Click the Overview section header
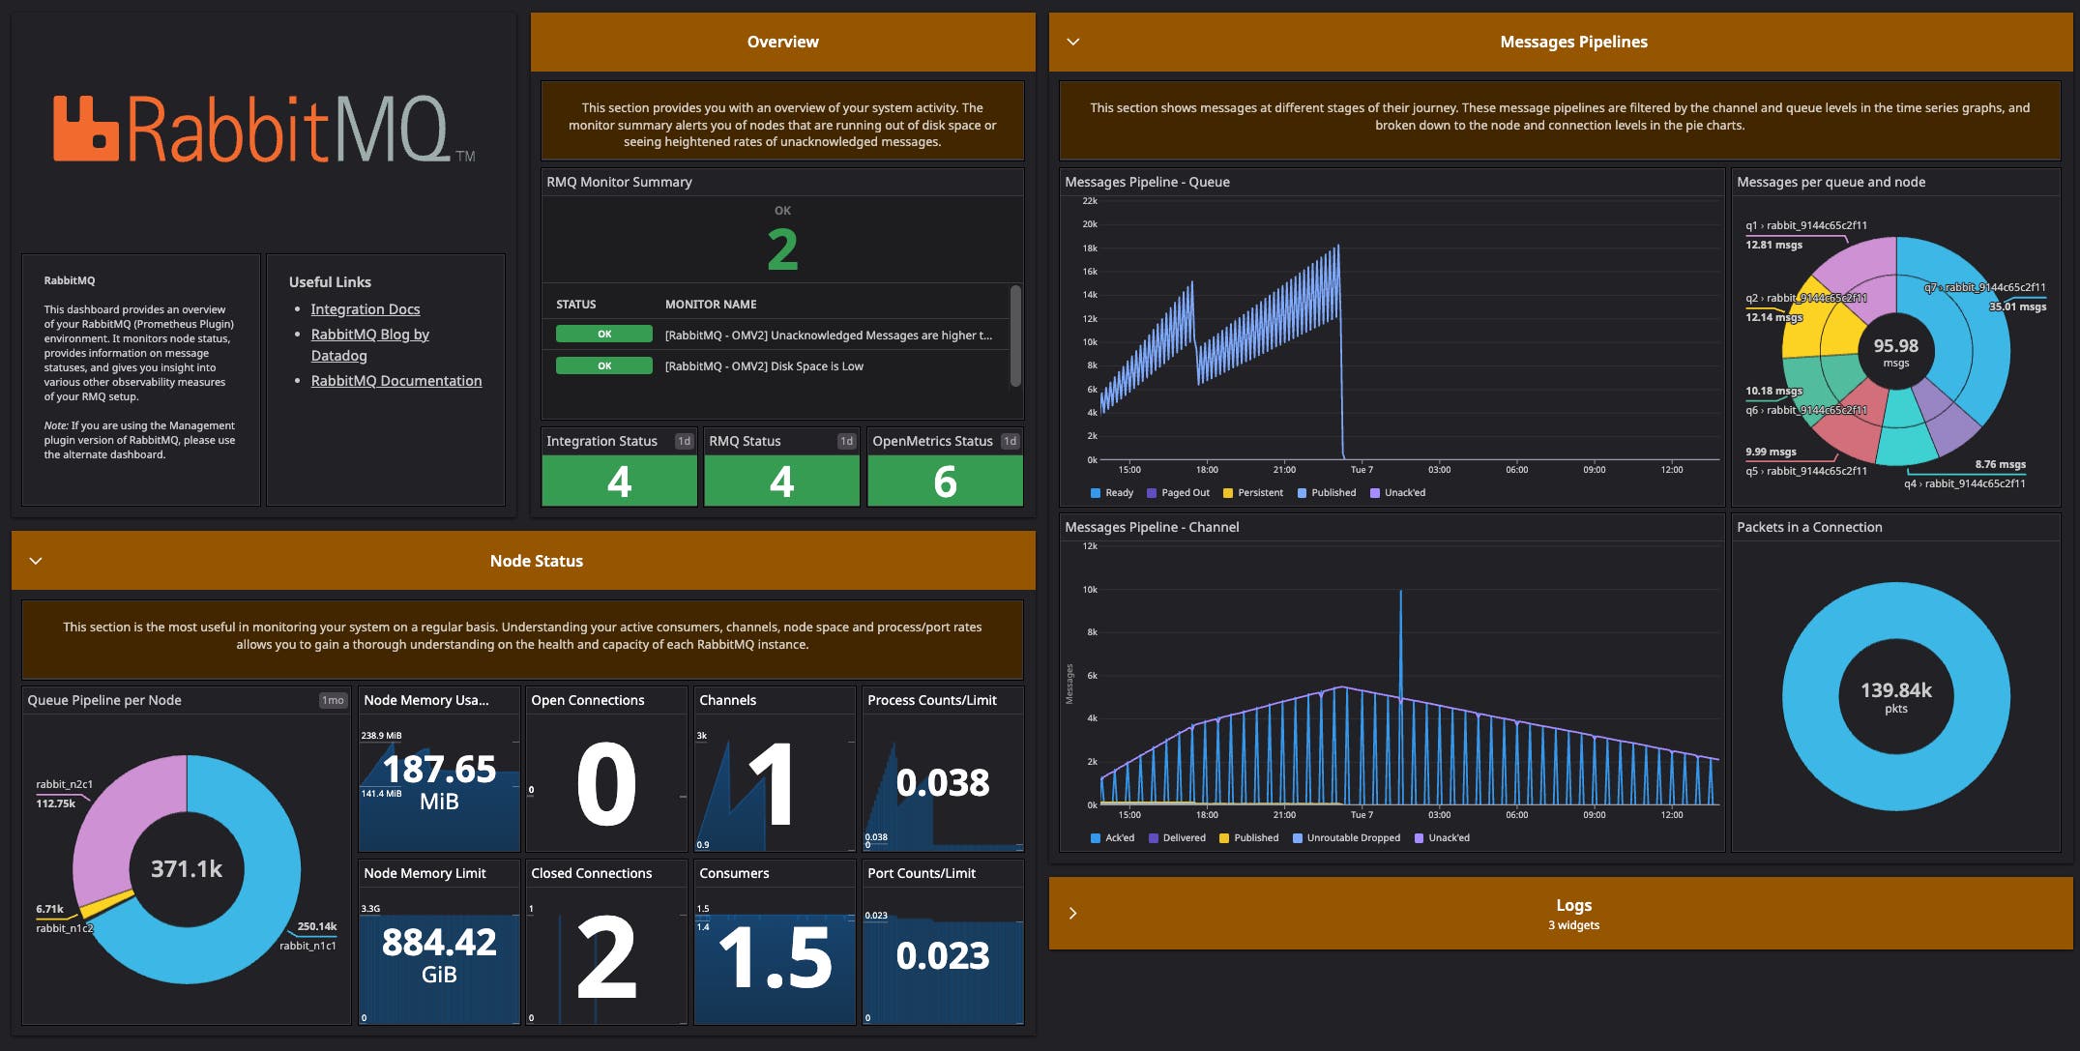This screenshot has height=1051, width=2080. [781, 42]
